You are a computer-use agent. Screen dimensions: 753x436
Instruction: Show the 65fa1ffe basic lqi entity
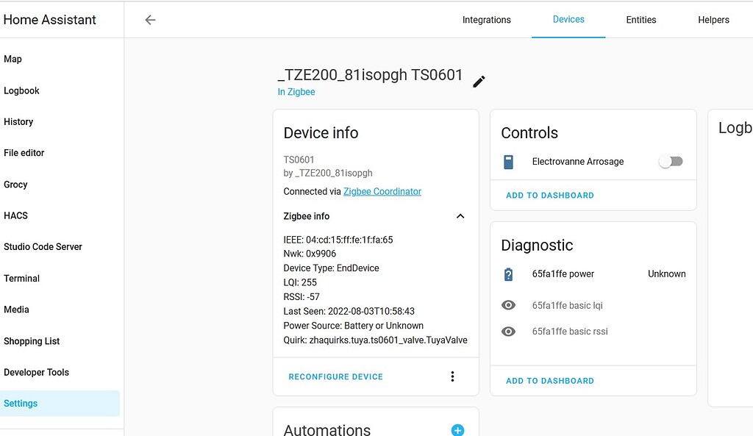pos(508,304)
